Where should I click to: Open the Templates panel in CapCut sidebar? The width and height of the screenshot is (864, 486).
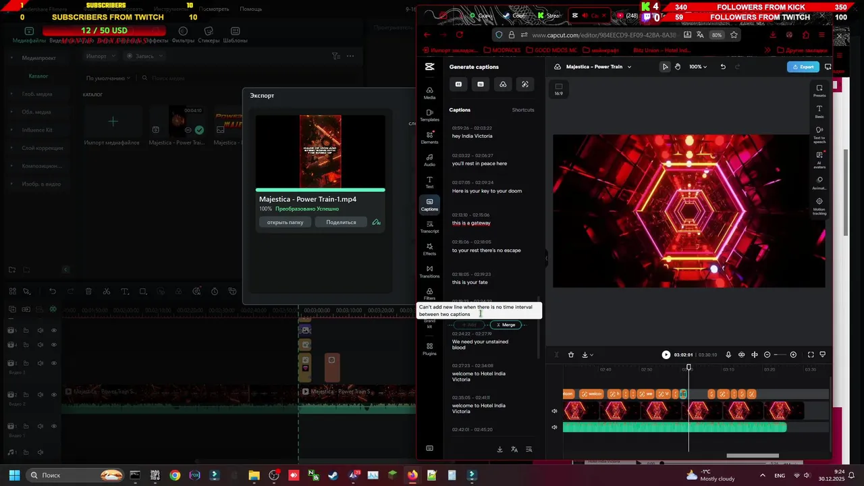(429, 115)
